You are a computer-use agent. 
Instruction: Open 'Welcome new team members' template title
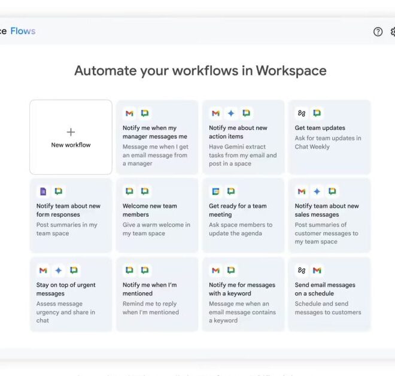[x=150, y=210]
